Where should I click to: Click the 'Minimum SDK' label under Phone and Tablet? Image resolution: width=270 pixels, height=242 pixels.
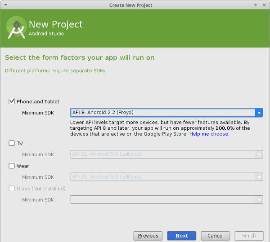tap(38, 113)
